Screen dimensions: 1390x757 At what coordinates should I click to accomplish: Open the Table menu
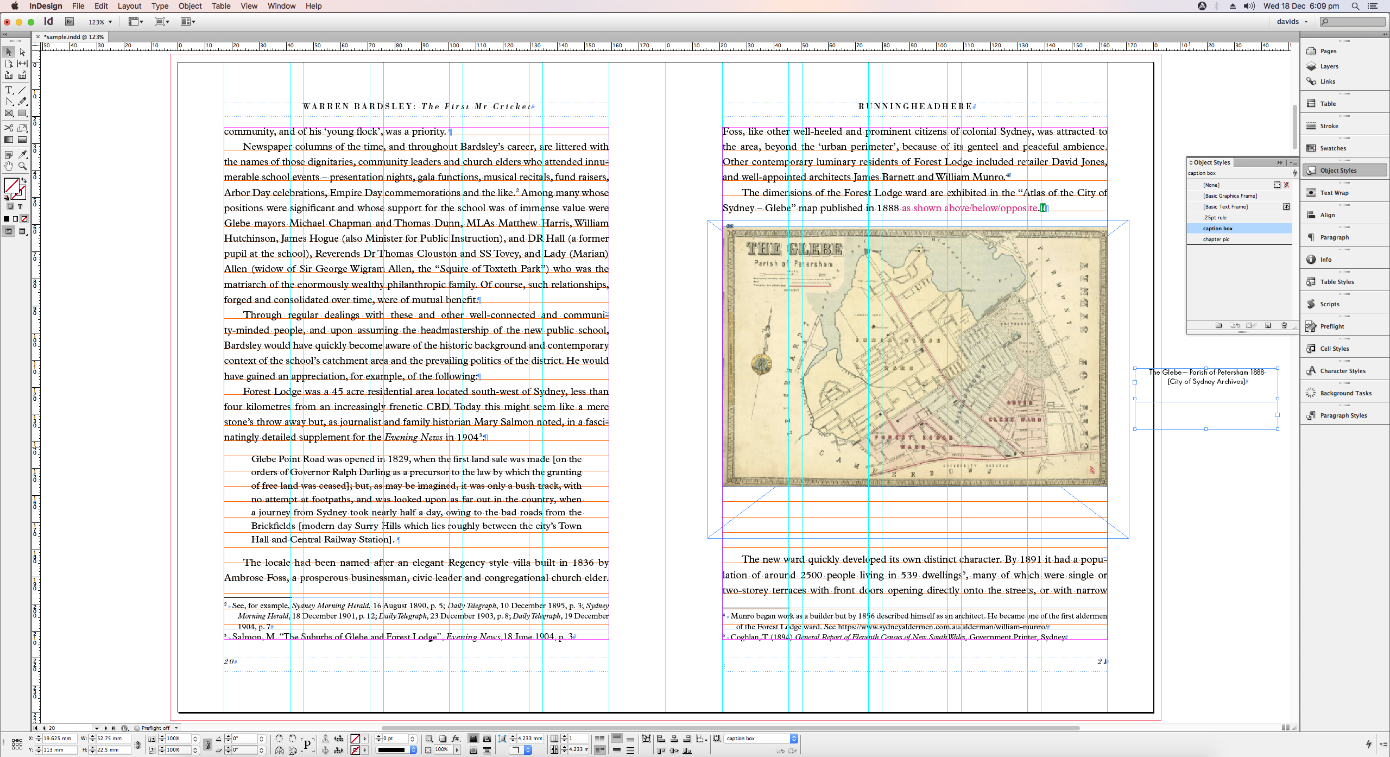tap(220, 6)
